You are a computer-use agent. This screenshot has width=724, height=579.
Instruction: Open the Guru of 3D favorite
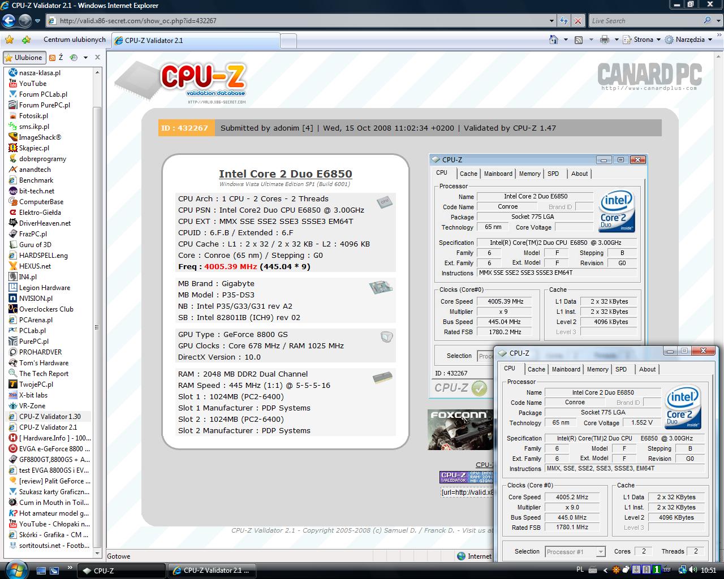[35, 244]
